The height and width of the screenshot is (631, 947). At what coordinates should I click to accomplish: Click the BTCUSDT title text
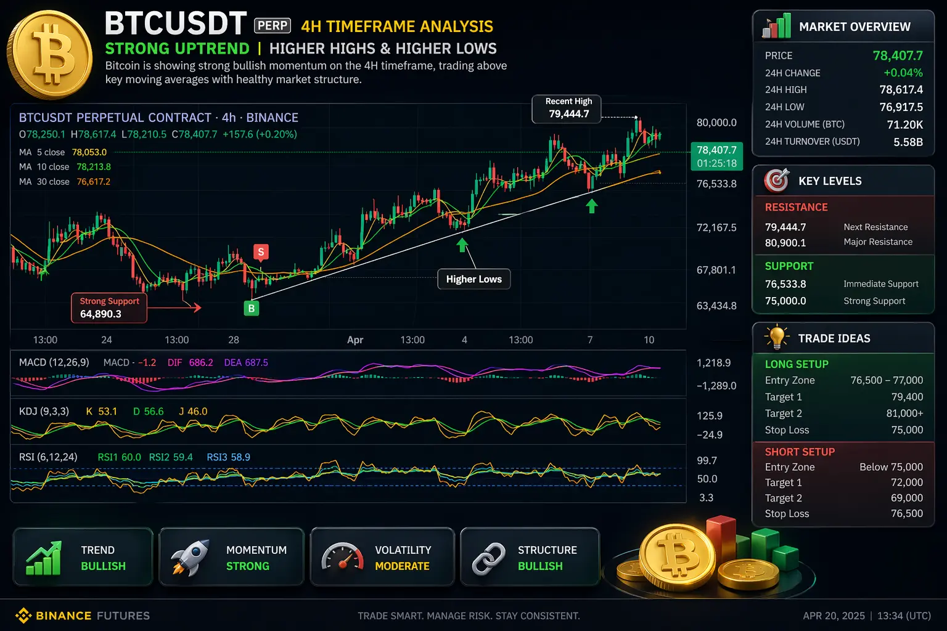click(x=176, y=24)
